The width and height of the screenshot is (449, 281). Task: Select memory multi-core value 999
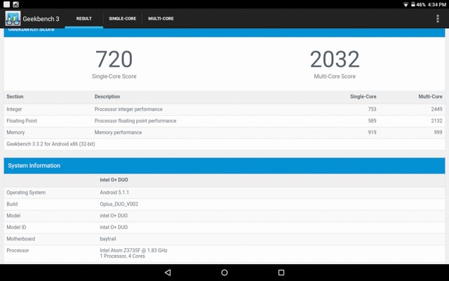438,133
